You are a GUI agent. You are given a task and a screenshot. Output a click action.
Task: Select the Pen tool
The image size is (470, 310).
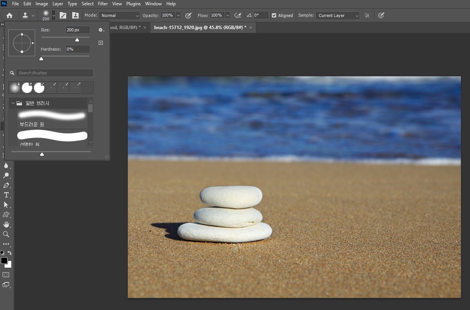pos(6,185)
